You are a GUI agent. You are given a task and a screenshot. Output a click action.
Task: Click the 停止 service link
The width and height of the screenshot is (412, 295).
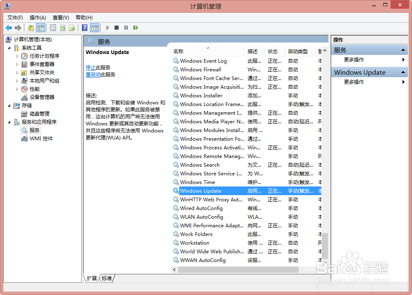pos(90,68)
